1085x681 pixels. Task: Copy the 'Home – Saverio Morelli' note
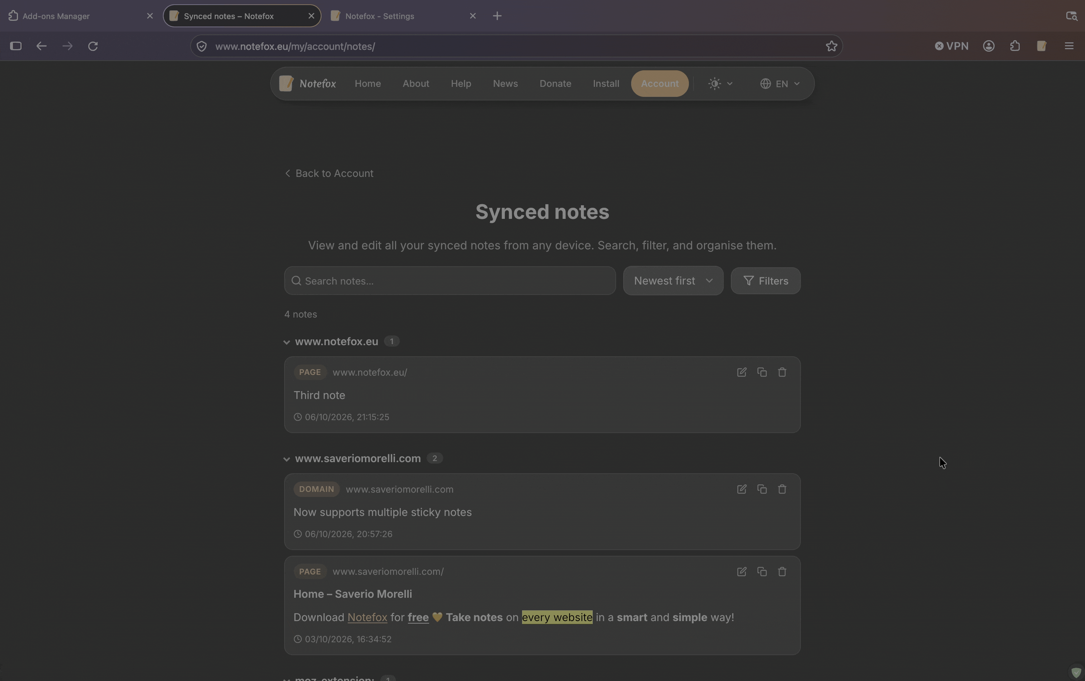tap(762, 572)
